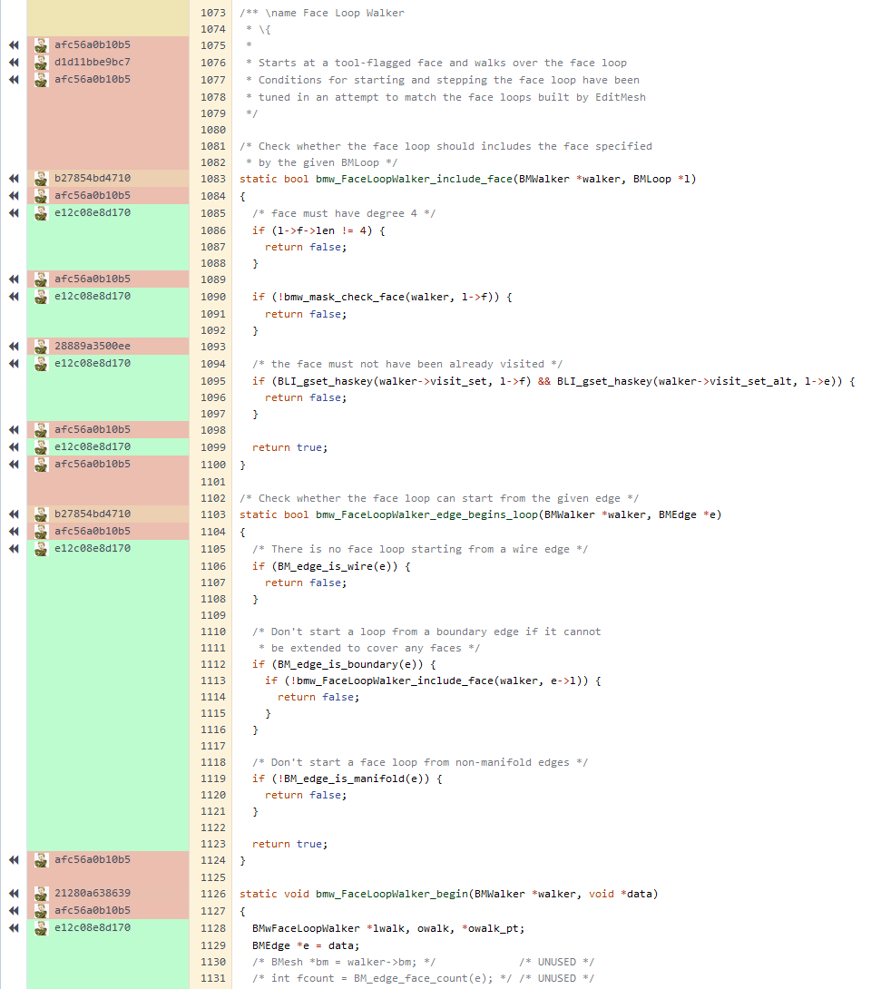
Task: Click the skip-back arrow on line 1103
Action: (14, 514)
